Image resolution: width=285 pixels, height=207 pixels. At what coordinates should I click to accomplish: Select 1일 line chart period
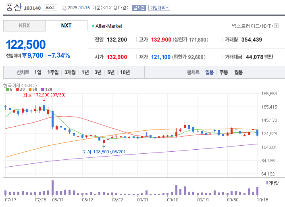click(x=37, y=72)
